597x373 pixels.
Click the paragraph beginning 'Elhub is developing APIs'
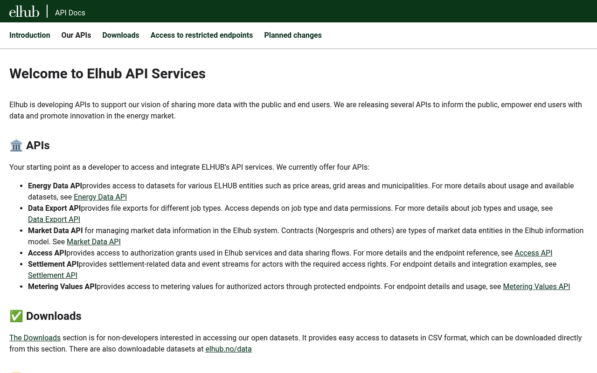(x=296, y=110)
